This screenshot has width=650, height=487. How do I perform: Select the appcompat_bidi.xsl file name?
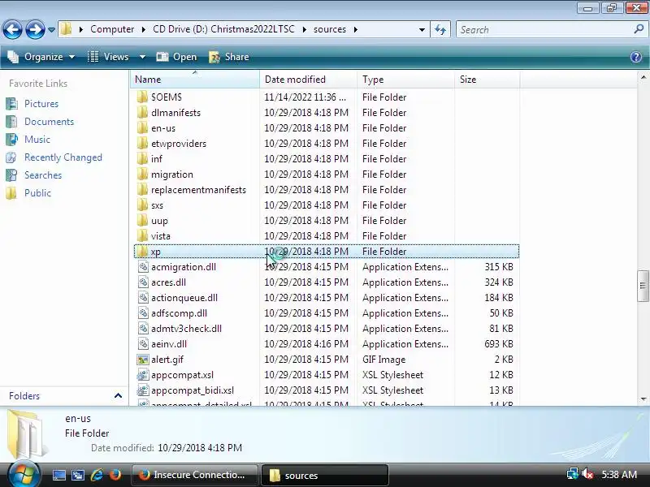193,390
